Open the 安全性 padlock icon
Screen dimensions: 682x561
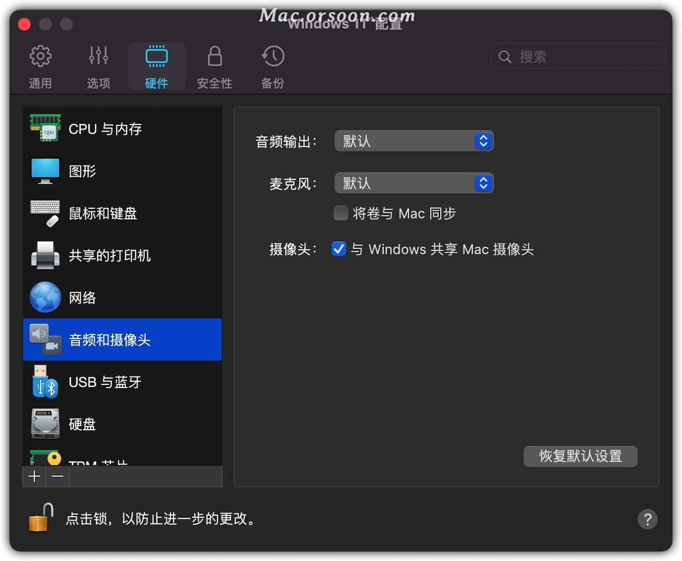[x=215, y=56]
